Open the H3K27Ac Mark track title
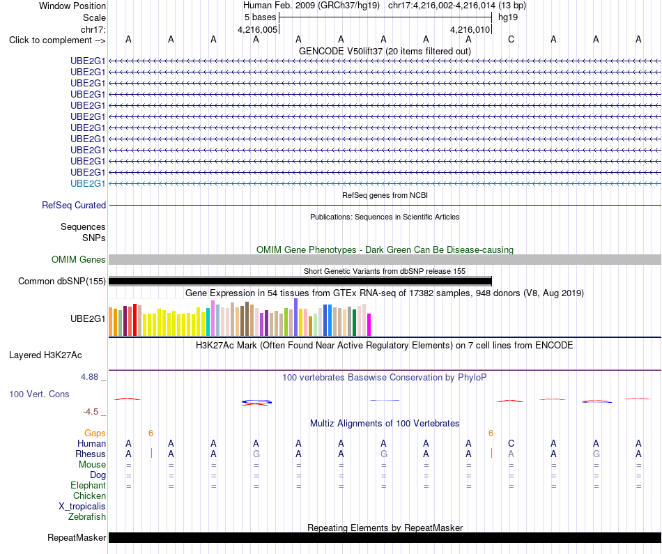 pyautogui.click(x=385, y=346)
